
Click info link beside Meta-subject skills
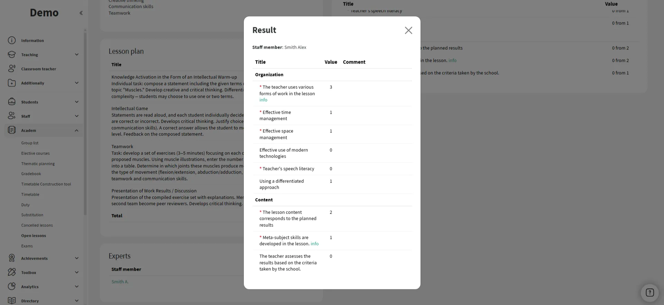(x=314, y=244)
